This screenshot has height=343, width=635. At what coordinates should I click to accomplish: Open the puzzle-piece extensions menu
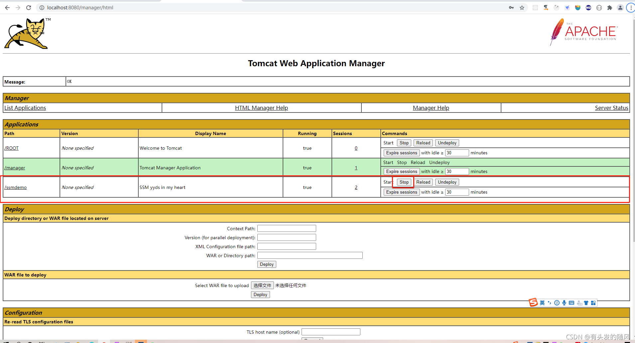click(x=610, y=8)
